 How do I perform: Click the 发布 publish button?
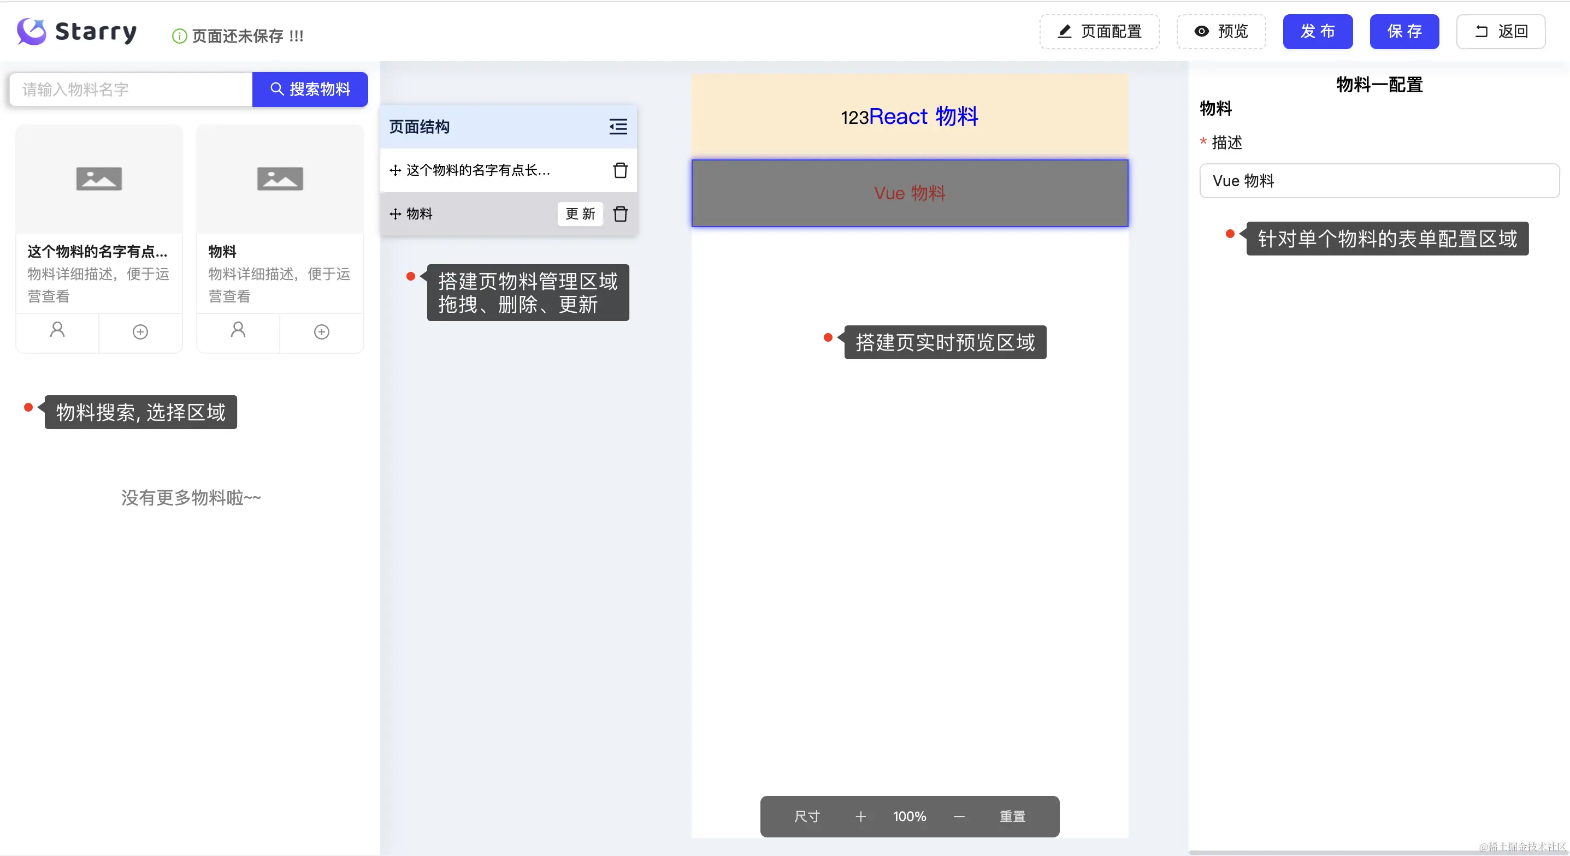(x=1317, y=32)
